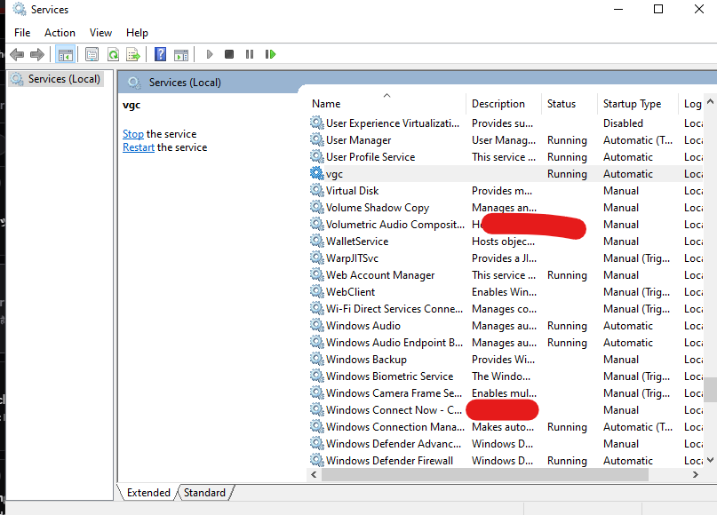Image resolution: width=717 pixels, height=515 pixels.
Task: Select Windows Audio Endpoint Builder row
Action: click(506, 342)
